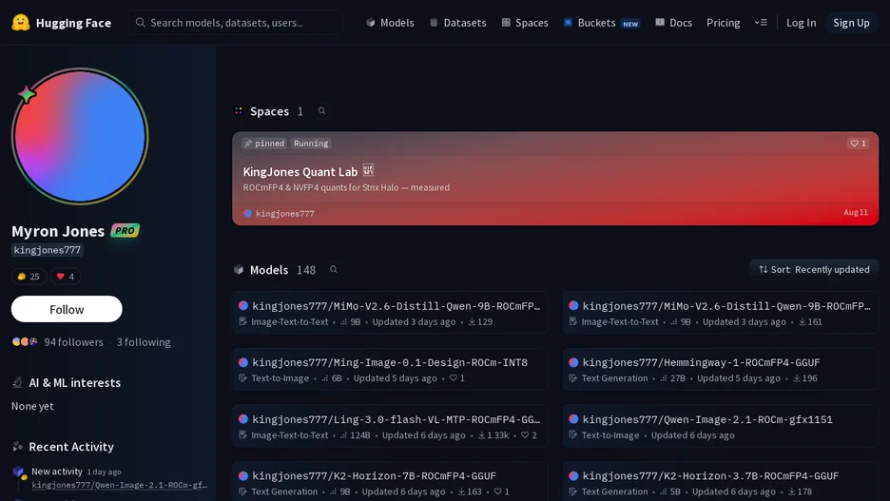Image resolution: width=890 pixels, height=501 pixels.
Task: Follow Myron Jones
Action: (x=67, y=309)
